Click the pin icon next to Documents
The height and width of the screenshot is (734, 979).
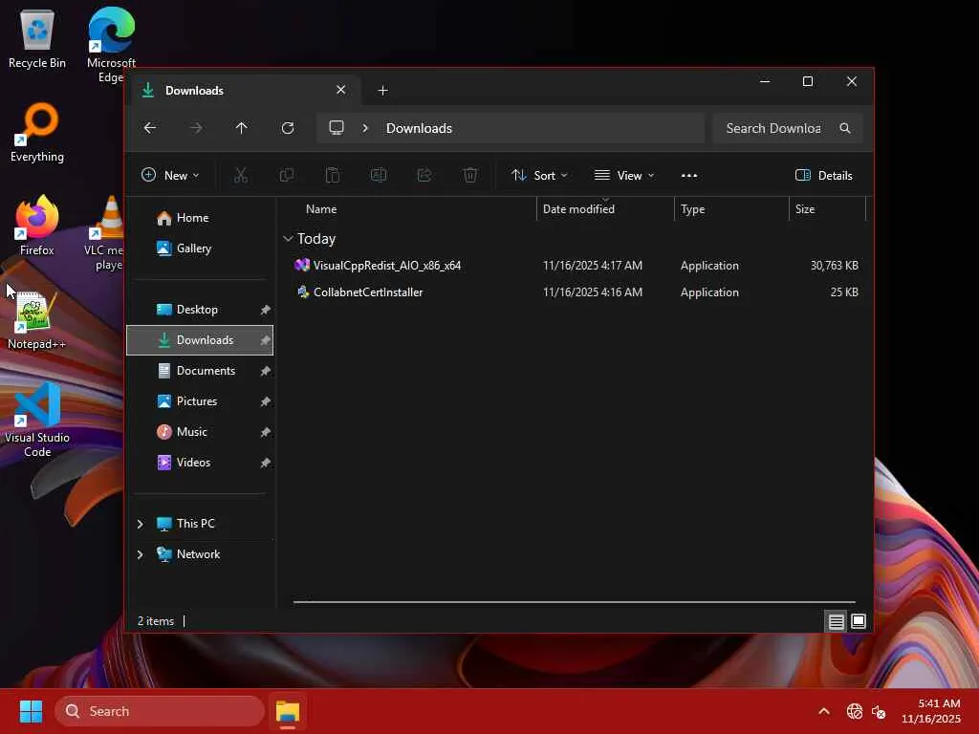click(x=266, y=371)
